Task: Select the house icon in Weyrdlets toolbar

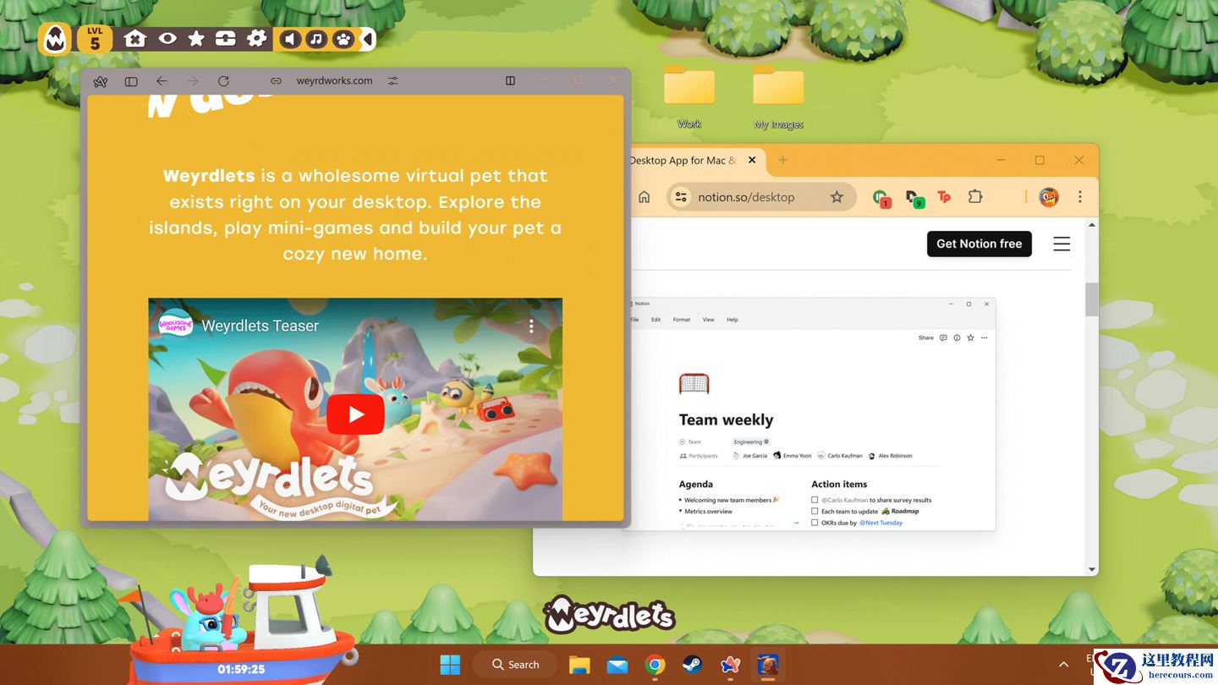Action: click(x=134, y=39)
